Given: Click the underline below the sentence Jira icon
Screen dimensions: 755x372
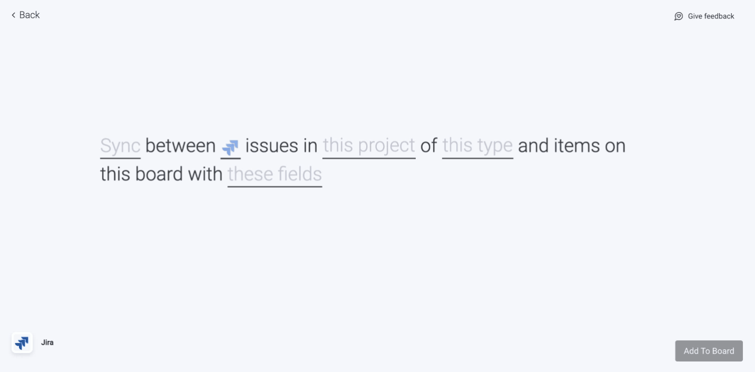Looking at the screenshot, I should coord(231,158).
